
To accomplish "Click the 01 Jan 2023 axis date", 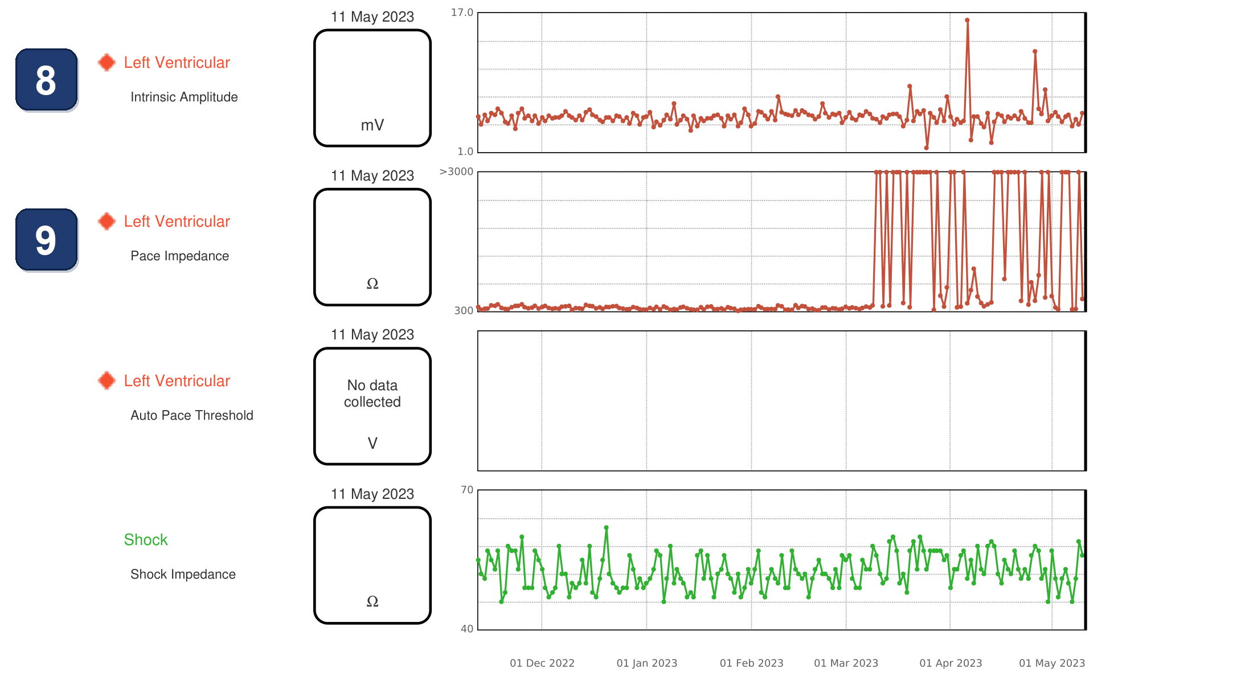I will [647, 663].
